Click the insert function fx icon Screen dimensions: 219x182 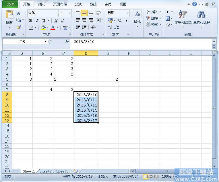coord(67,42)
